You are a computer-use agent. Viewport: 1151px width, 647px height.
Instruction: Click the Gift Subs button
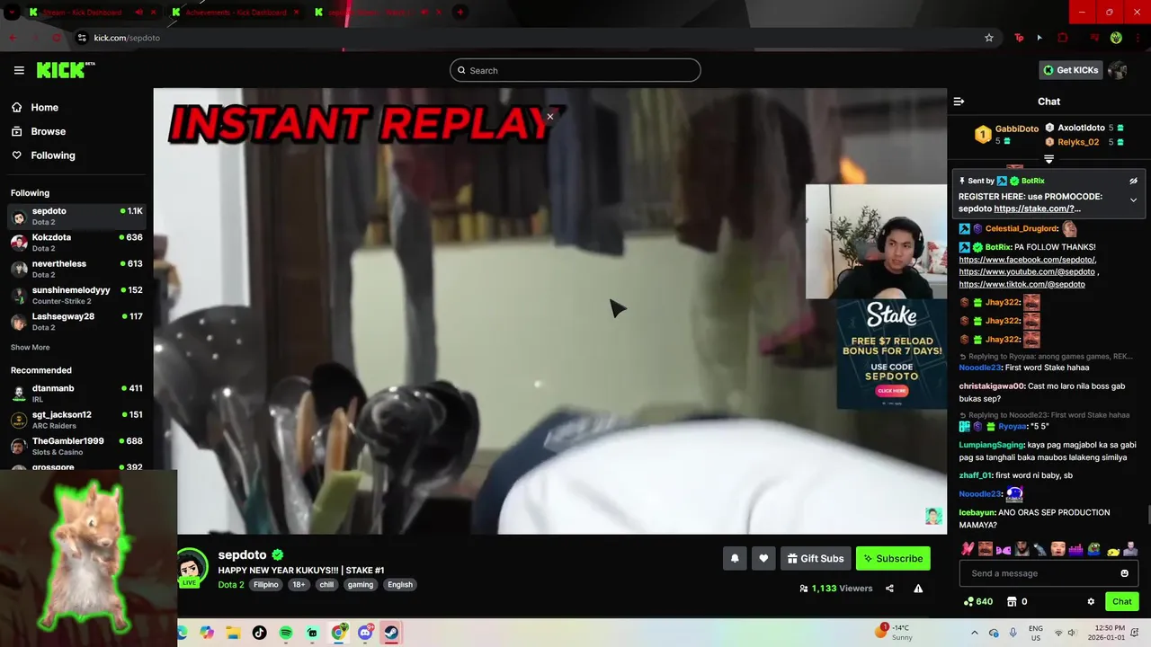(x=816, y=558)
